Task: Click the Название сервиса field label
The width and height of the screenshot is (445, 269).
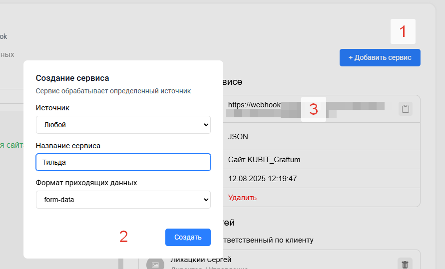Action: click(x=68, y=146)
